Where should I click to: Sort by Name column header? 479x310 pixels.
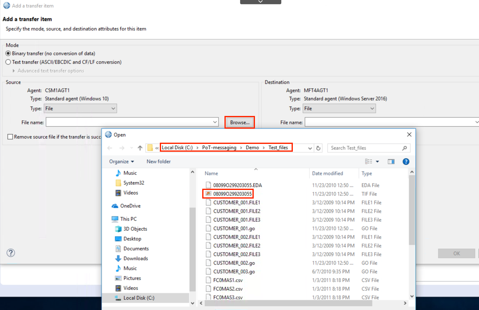pos(211,174)
